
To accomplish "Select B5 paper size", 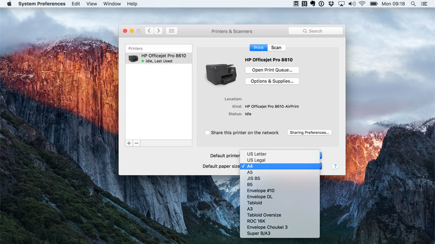I will coord(279,184).
